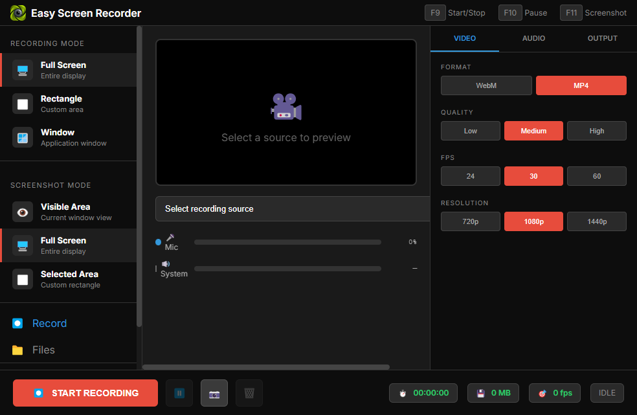Viewport: 637px width, 415px height.
Task: Set resolution to 1080p
Action: click(x=533, y=221)
